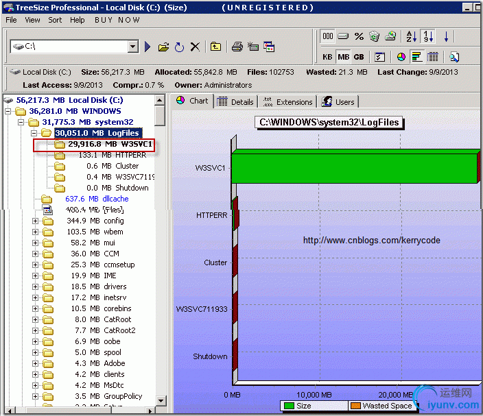Toggle size unit to GB
Screen dimensions: 483x416
click(358, 57)
